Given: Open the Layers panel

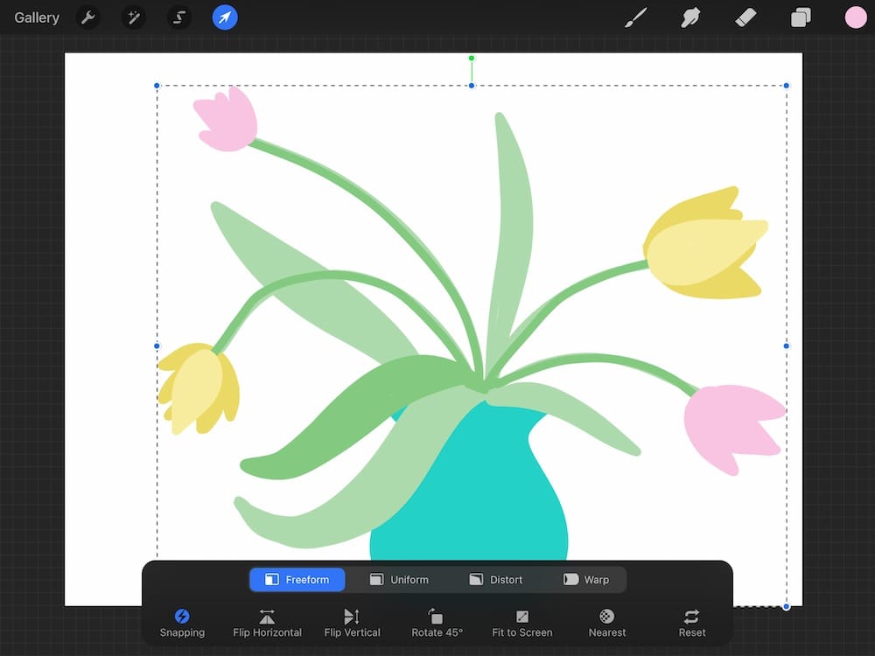Looking at the screenshot, I should (800, 17).
